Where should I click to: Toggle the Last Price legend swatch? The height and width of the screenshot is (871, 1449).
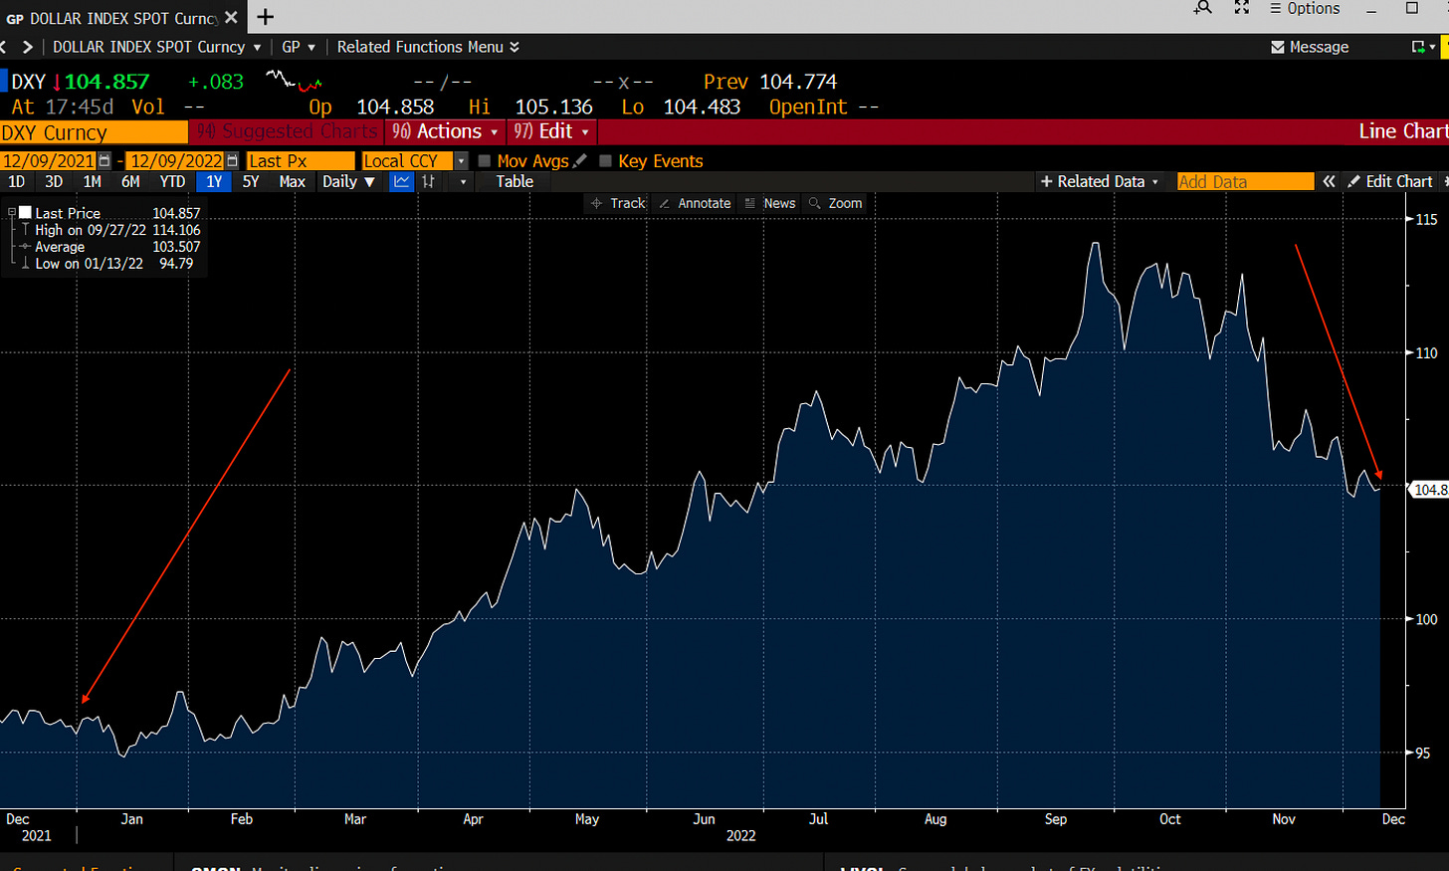[25, 212]
